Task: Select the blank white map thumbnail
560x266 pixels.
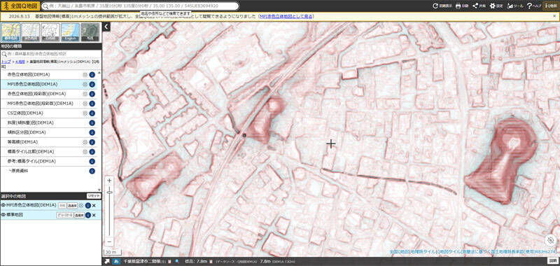Action: 50,32
